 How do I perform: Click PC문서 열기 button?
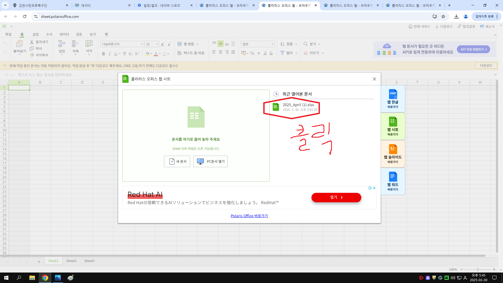point(210,161)
